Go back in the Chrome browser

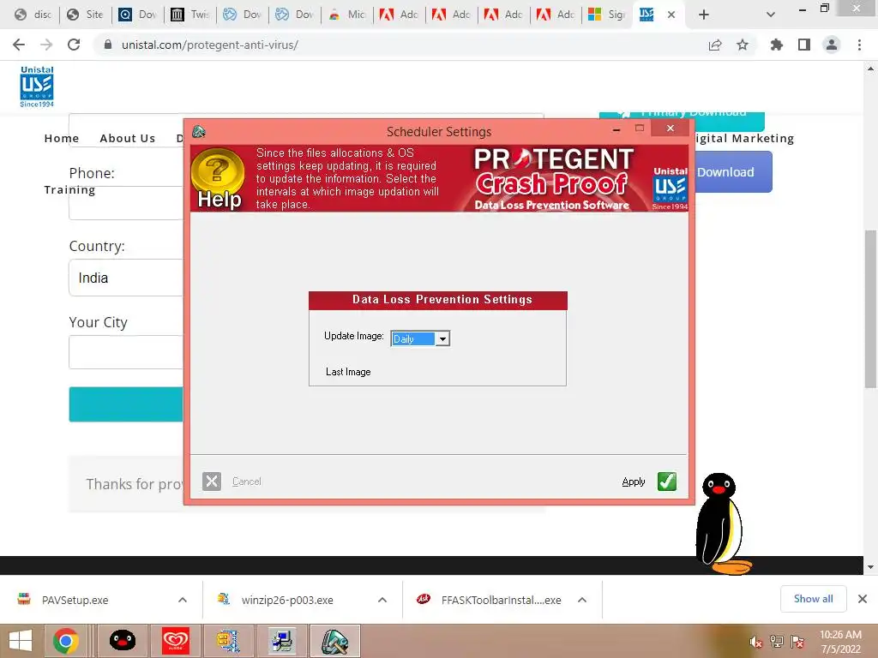(19, 45)
